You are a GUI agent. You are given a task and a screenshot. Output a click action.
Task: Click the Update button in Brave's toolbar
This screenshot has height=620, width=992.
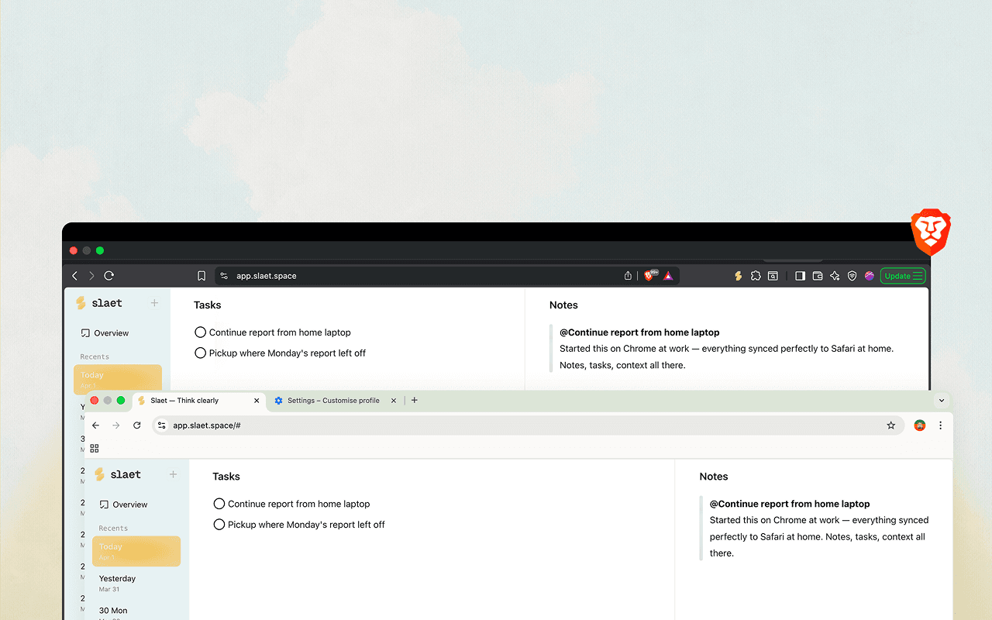pos(902,276)
